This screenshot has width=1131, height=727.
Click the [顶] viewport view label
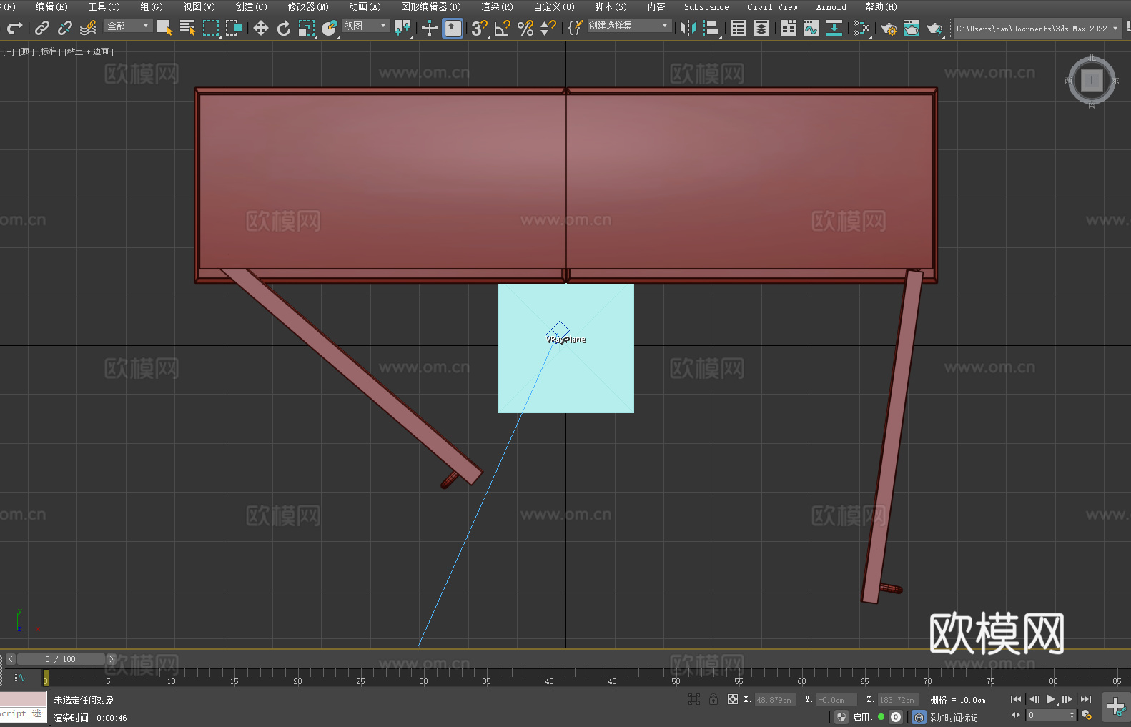26,51
